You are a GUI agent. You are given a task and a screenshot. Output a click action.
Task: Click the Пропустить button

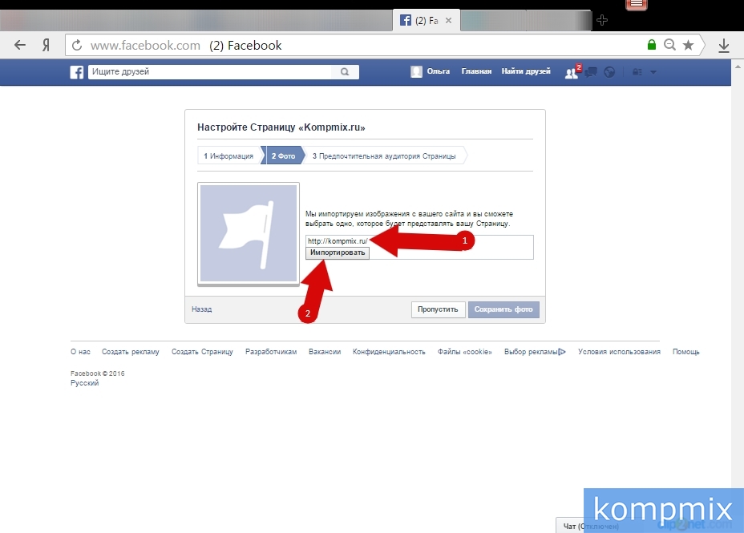click(x=438, y=309)
